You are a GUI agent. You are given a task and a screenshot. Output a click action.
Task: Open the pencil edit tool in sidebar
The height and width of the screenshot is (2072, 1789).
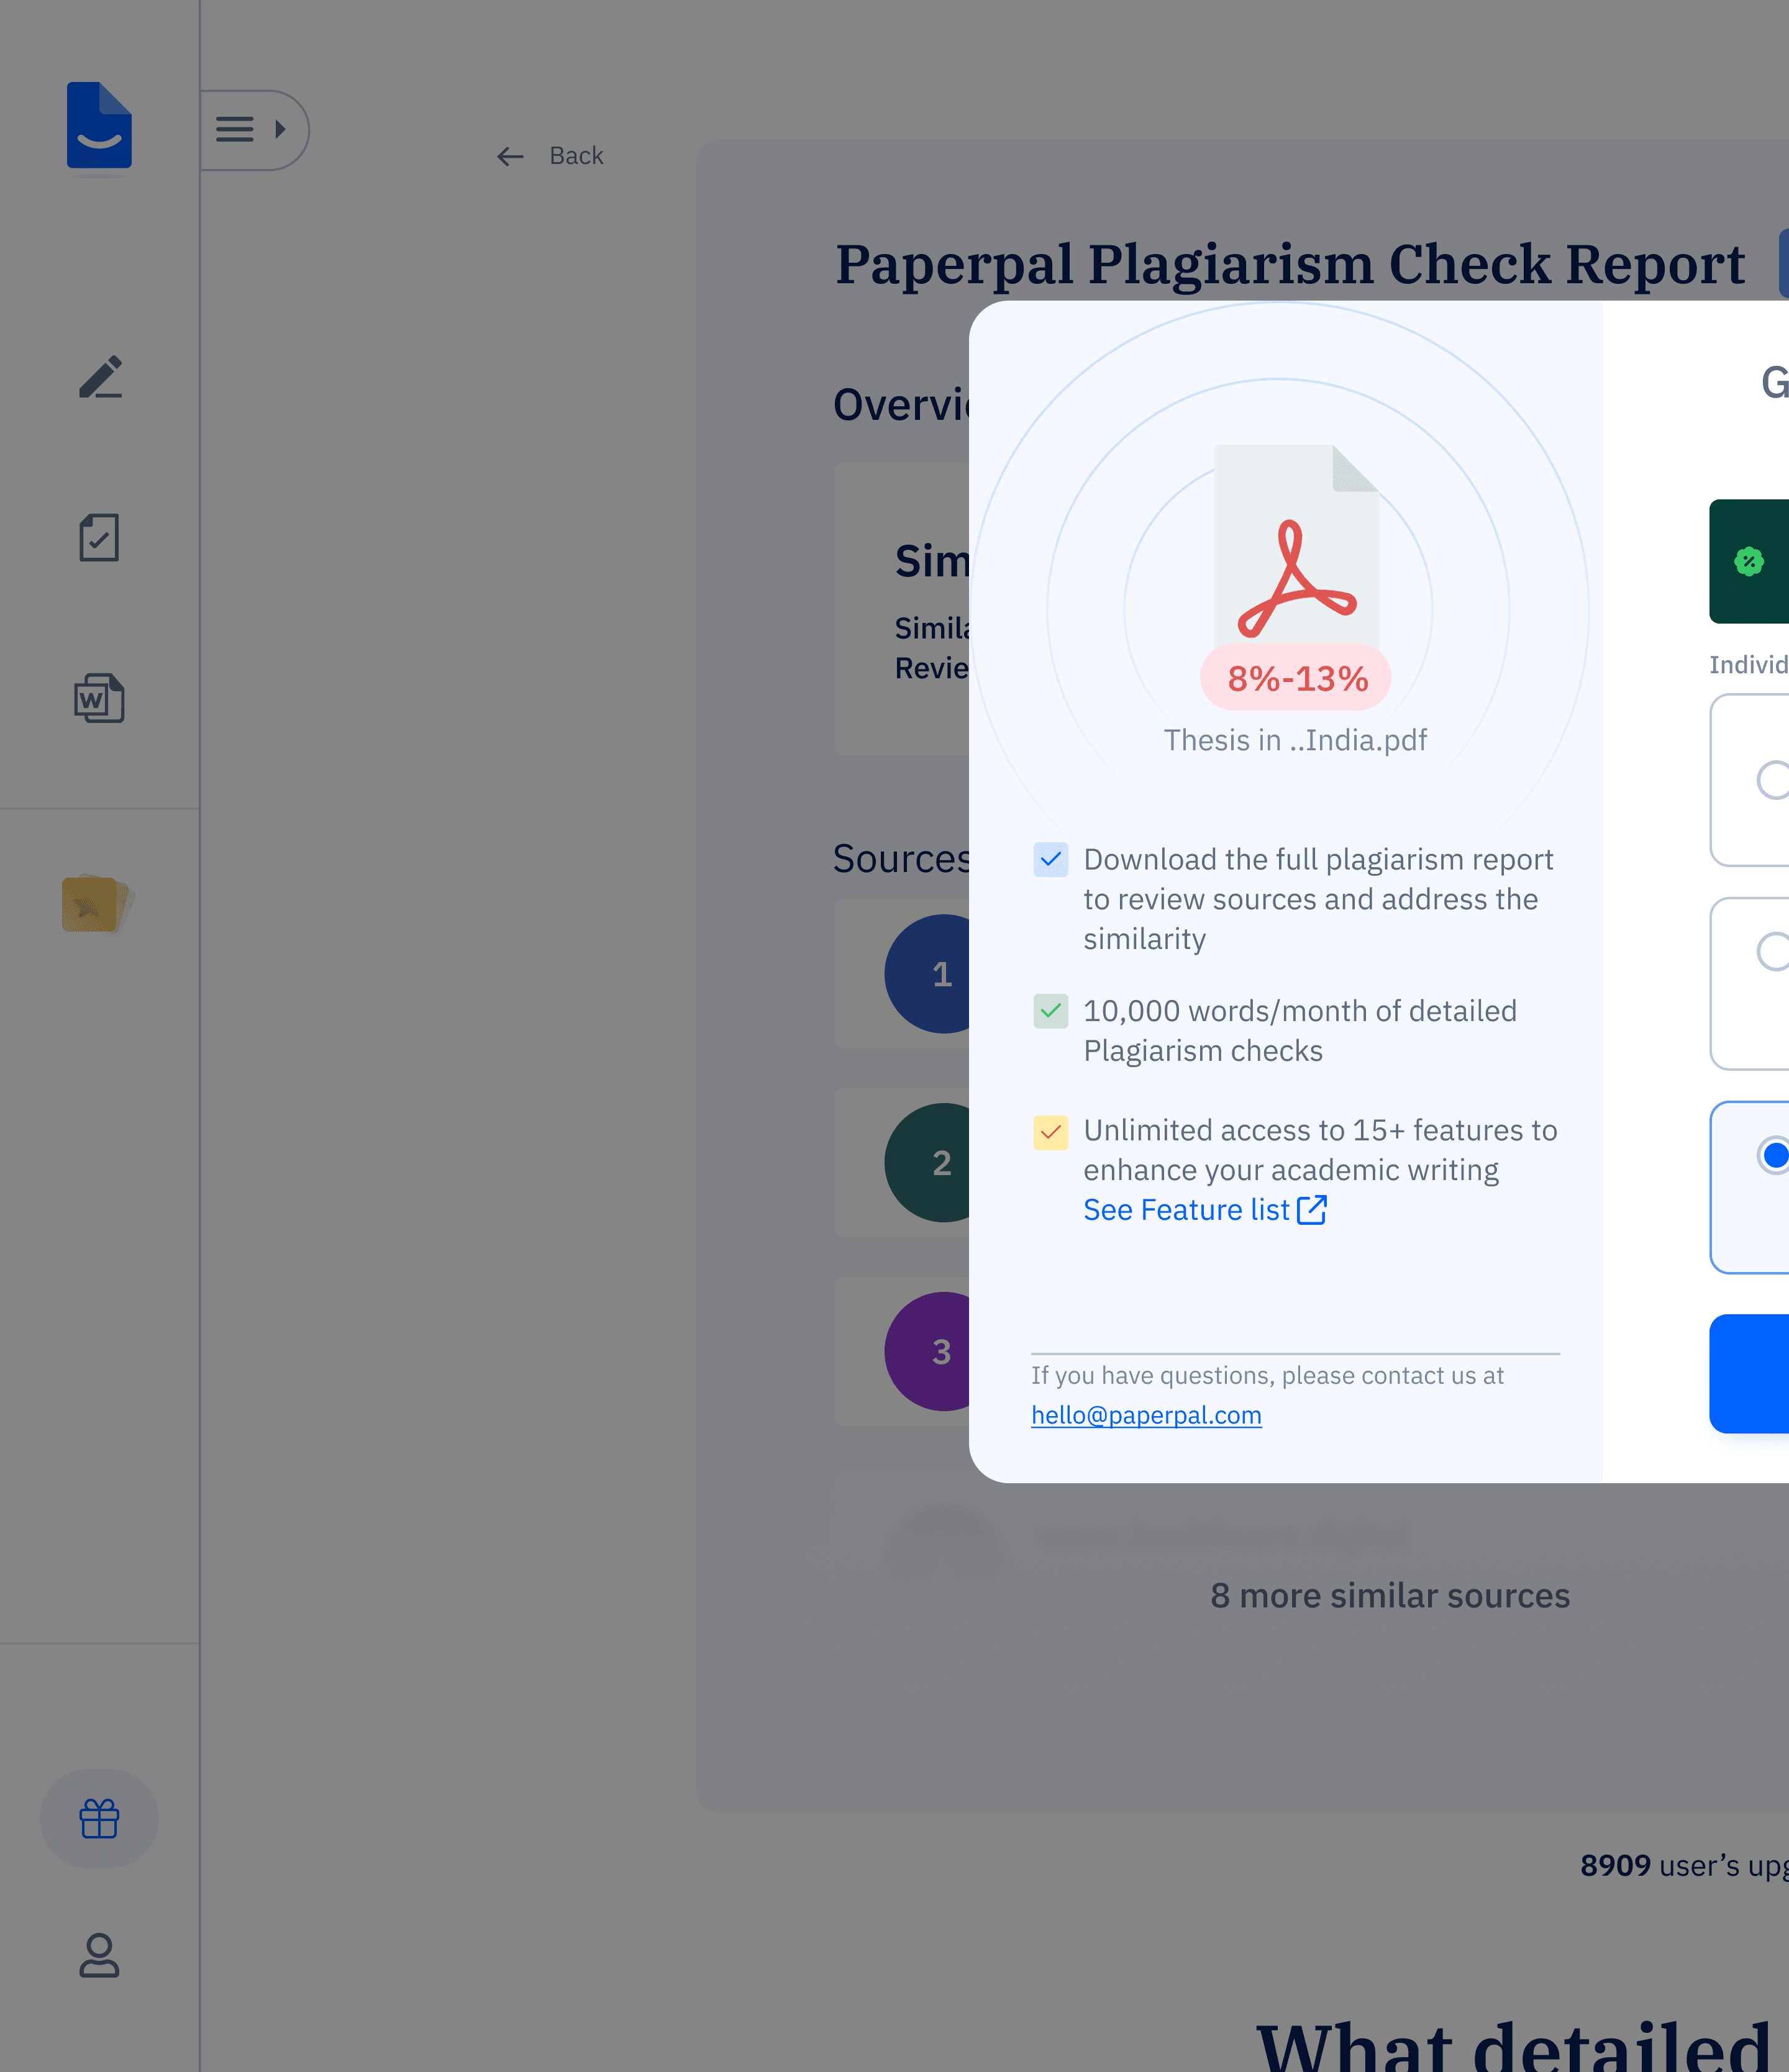click(100, 377)
